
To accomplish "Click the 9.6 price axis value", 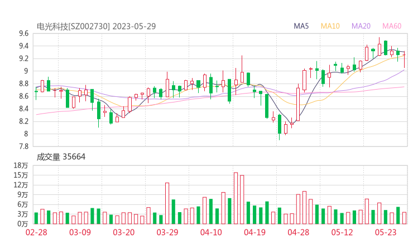I will coord(23,33).
